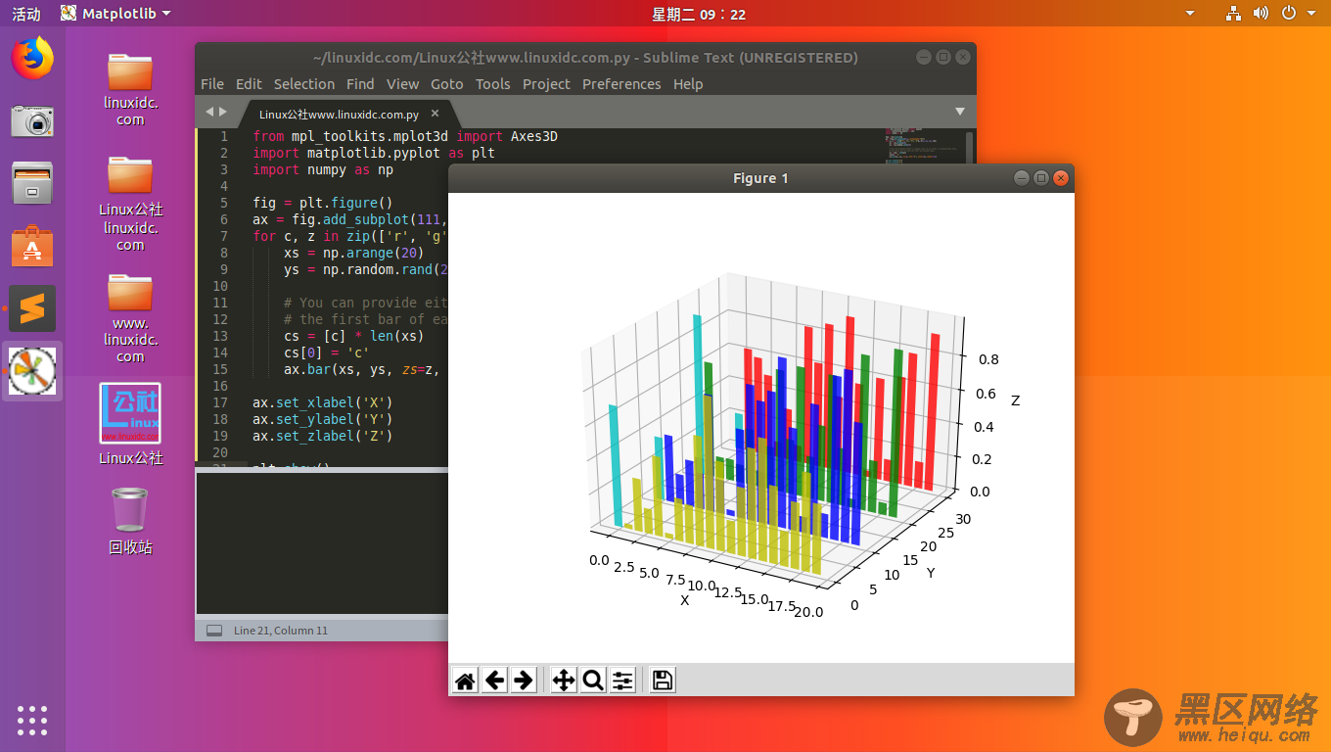
Task: Show the applications grid
Action: [32, 720]
